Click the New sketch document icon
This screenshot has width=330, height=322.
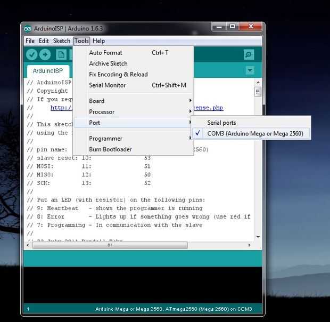[x=61, y=54]
